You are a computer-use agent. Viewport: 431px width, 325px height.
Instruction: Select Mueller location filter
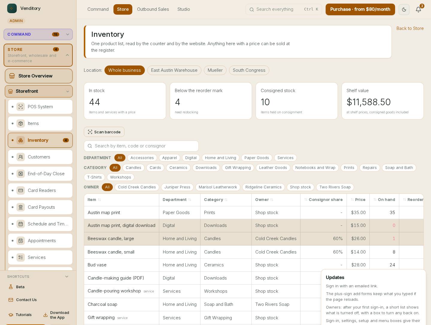pos(215,70)
